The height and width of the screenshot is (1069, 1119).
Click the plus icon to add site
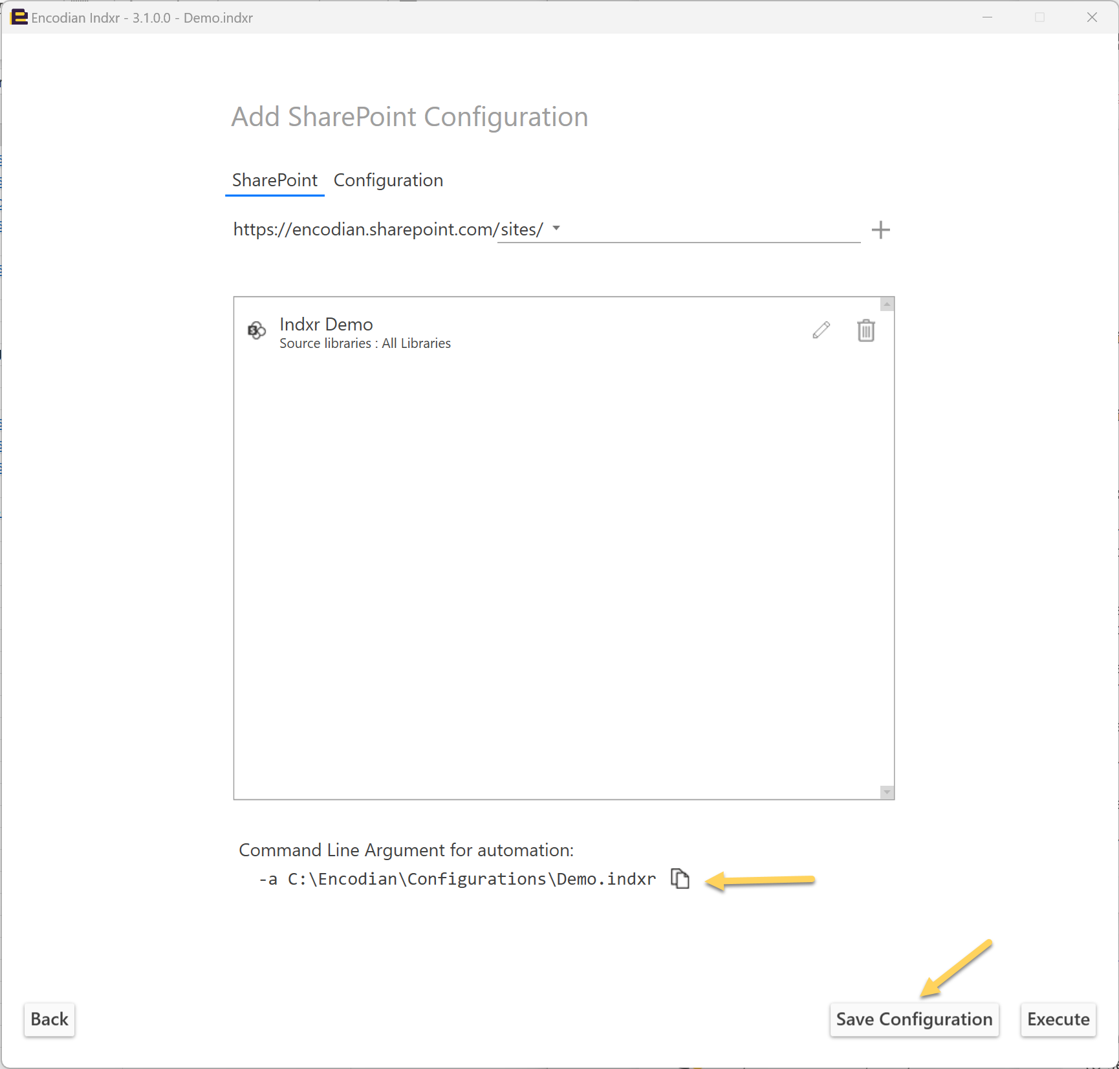pyautogui.click(x=880, y=230)
